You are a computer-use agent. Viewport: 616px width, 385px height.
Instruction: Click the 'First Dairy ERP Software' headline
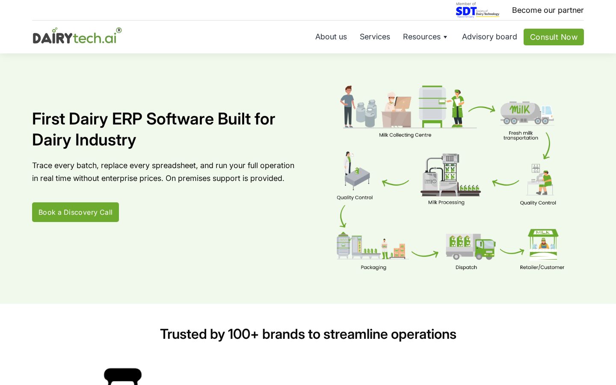[154, 129]
